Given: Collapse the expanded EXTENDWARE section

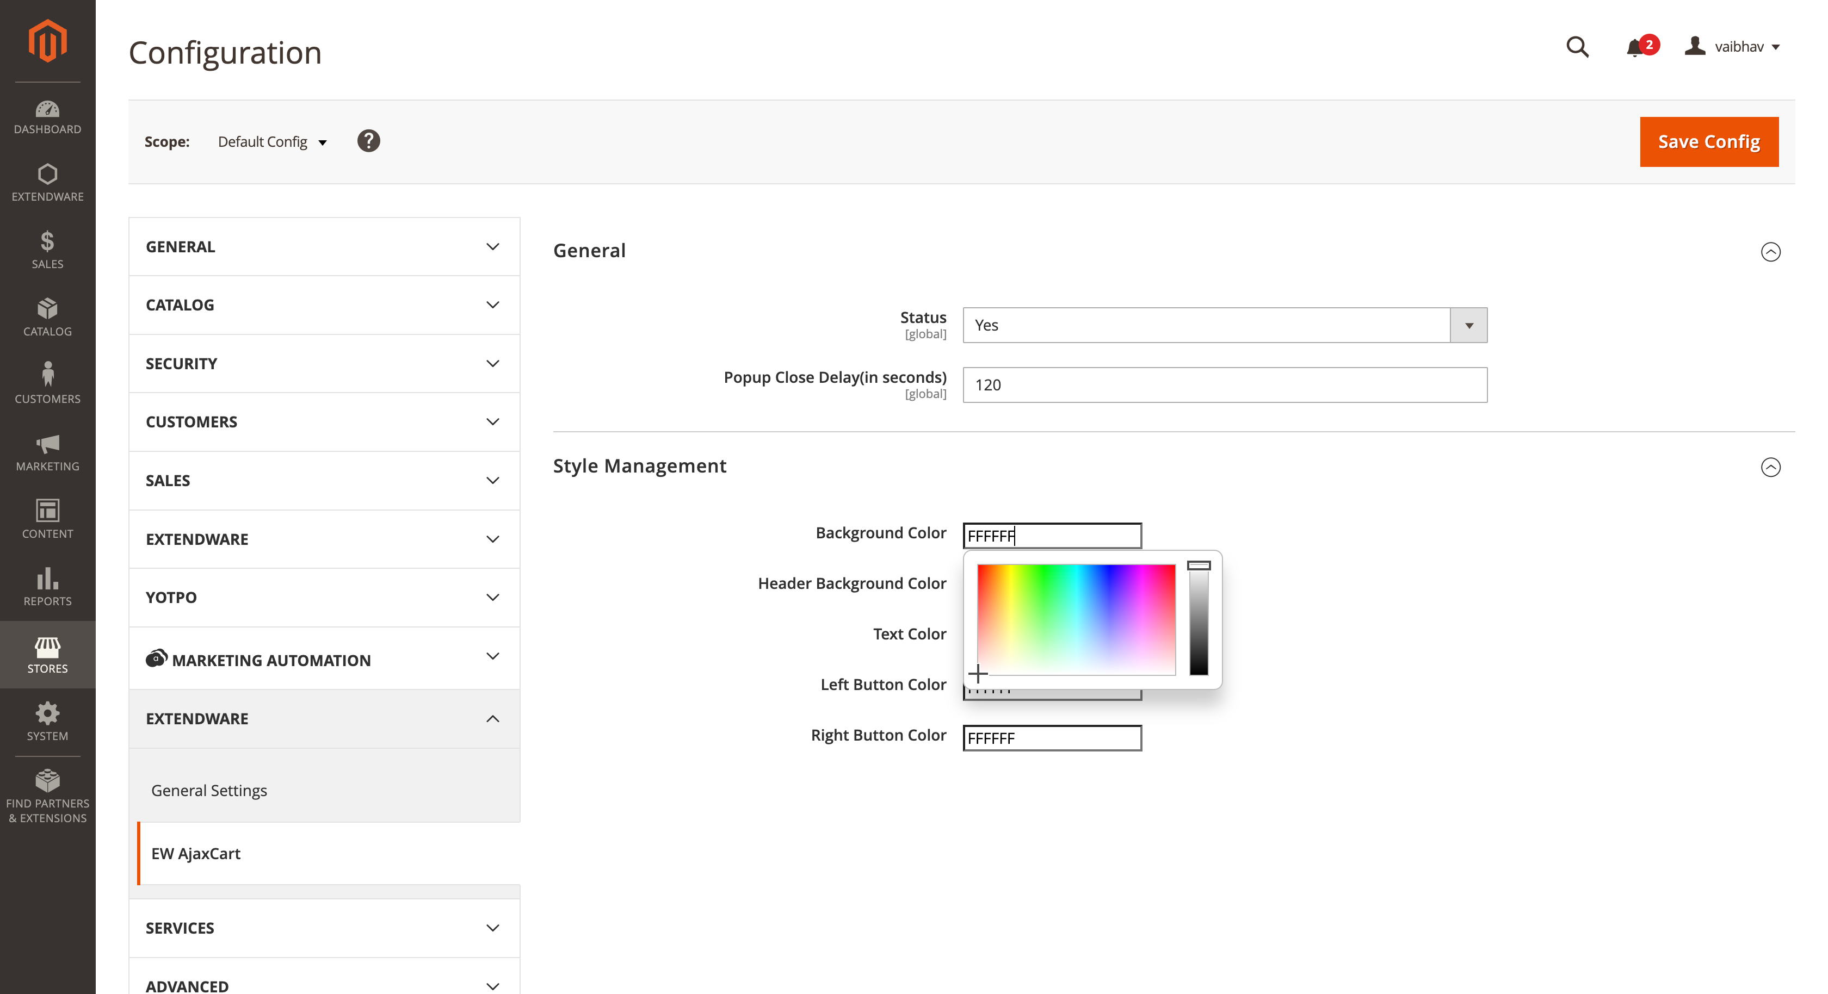Looking at the screenshot, I should click(324, 718).
